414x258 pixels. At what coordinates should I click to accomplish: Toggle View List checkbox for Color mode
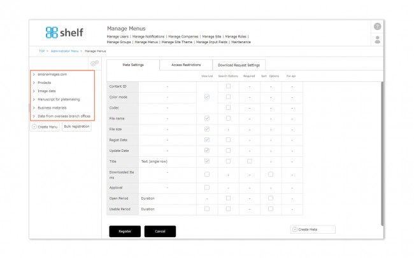pos(207,97)
